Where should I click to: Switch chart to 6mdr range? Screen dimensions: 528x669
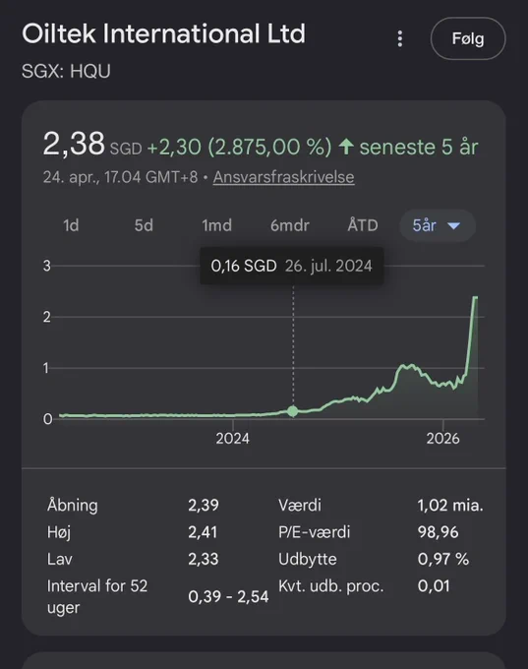point(290,225)
